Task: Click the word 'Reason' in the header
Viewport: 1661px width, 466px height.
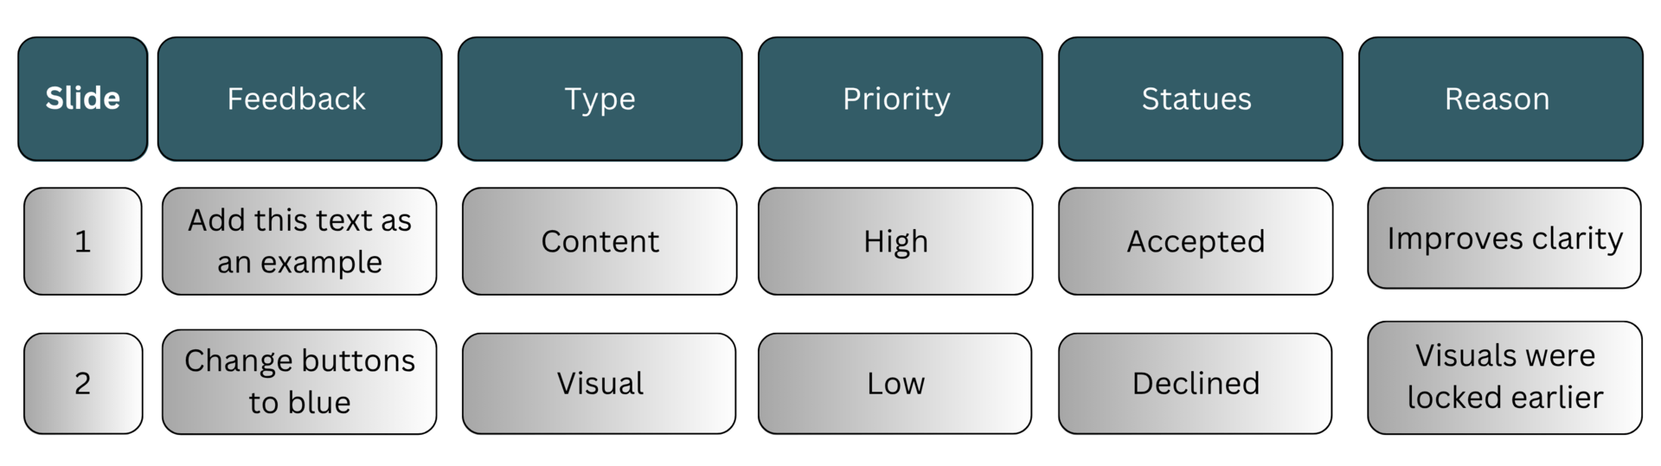Action: point(1497,99)
